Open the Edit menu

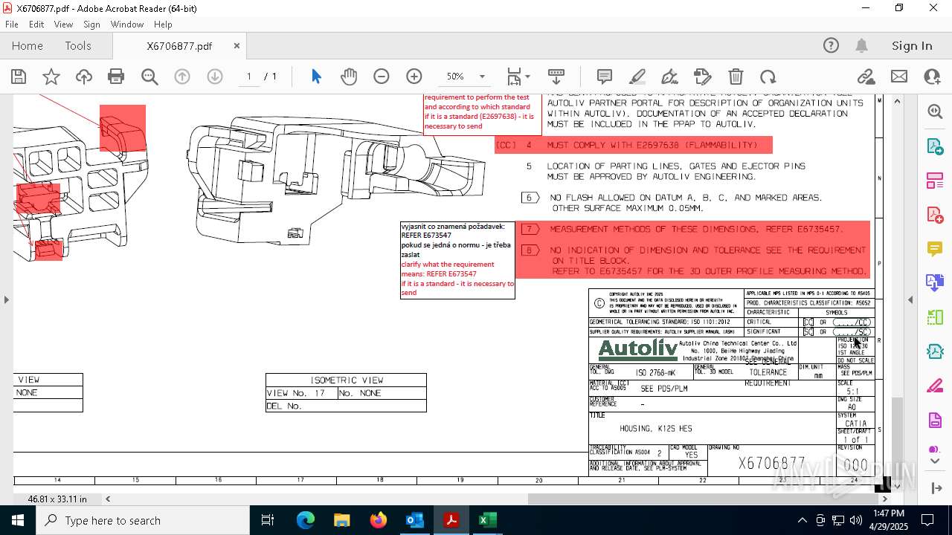click(x=36, y=25)
